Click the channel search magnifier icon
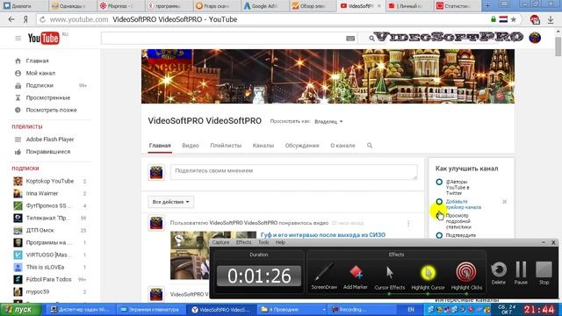 [370, 146]
